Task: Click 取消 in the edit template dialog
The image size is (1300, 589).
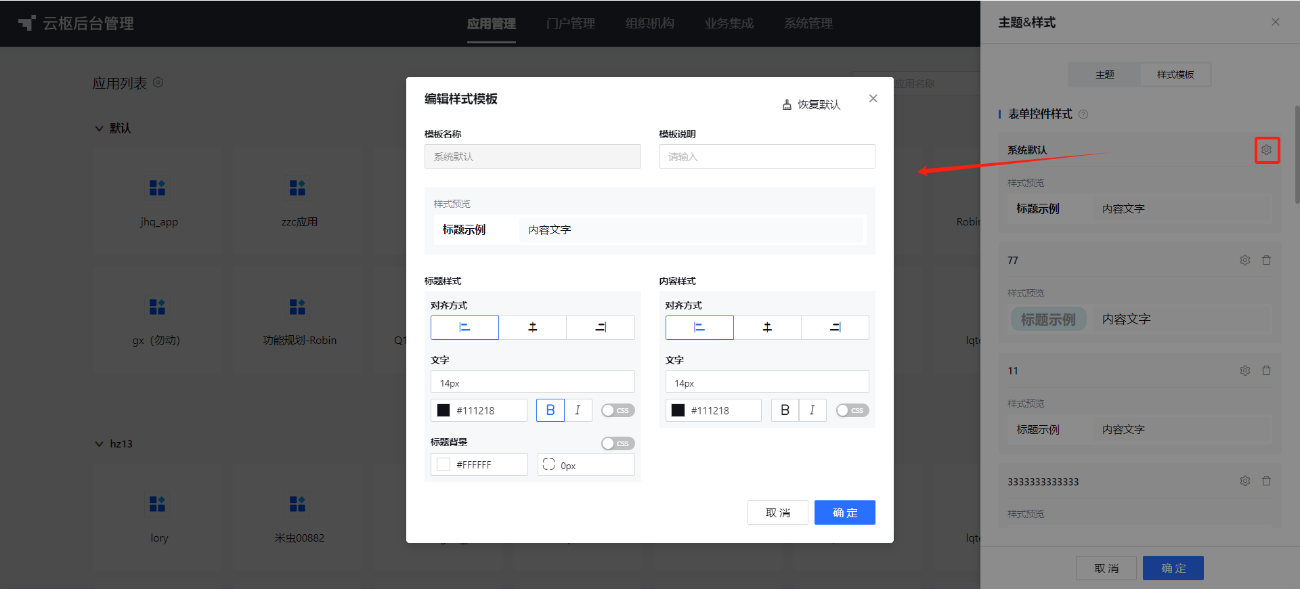Action: click(778, 512)
